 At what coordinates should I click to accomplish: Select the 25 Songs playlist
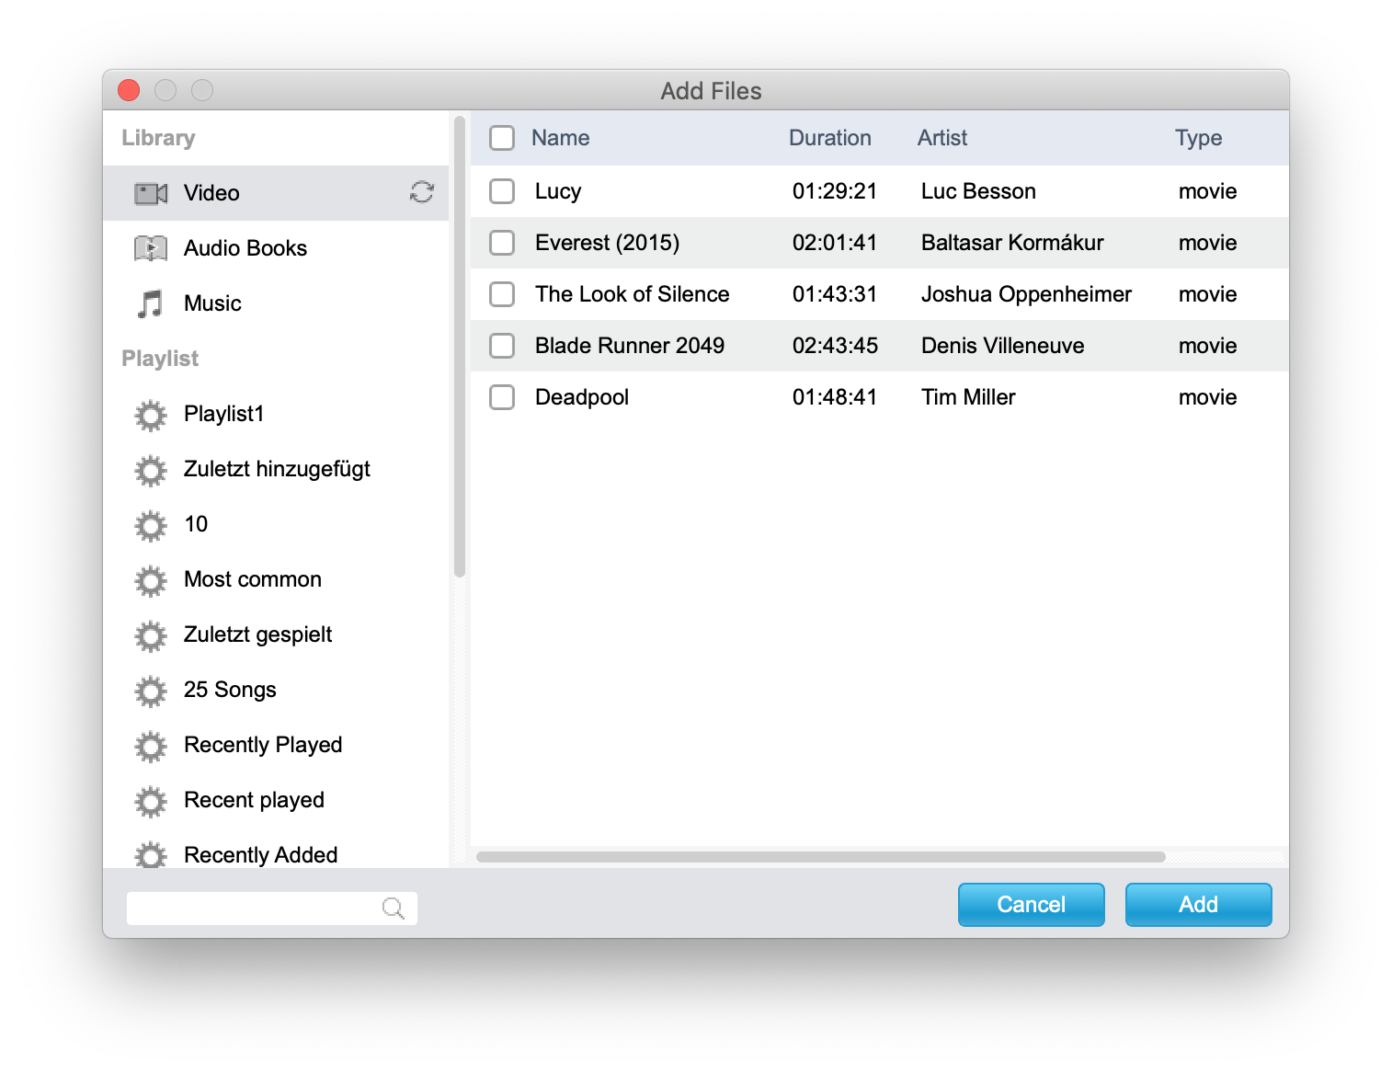pos(276,690)
